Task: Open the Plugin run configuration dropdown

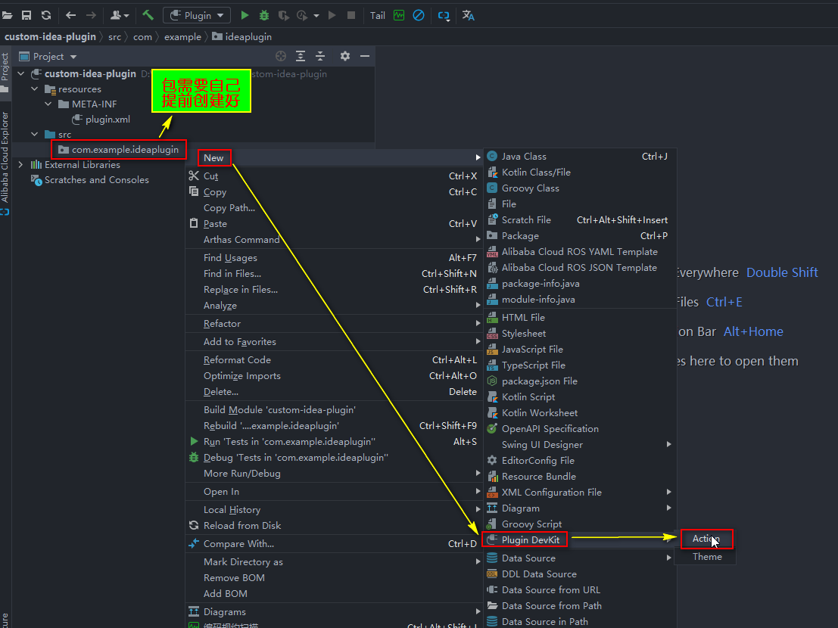Action: tap(197, 15)
